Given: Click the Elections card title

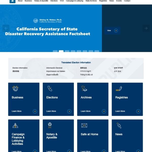Looking at the screenshot, I should pyautogui.click(x=52, y=98).
